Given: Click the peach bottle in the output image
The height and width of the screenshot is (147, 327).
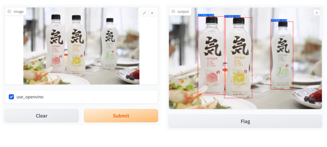Looking at the screenshot, I should click(211, 55).
